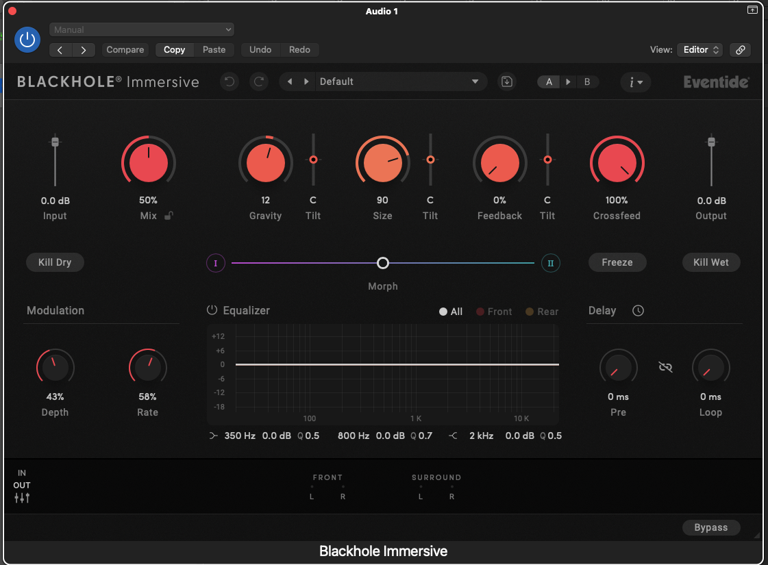Click the 0.0 dB Output value
Screen dimensions: 768x565
712,201
